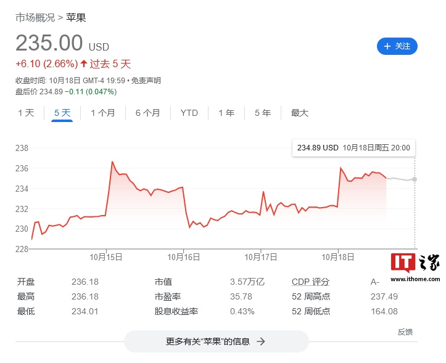Show the 最大 full history range
446x363 pixels.
pos(299,113)
